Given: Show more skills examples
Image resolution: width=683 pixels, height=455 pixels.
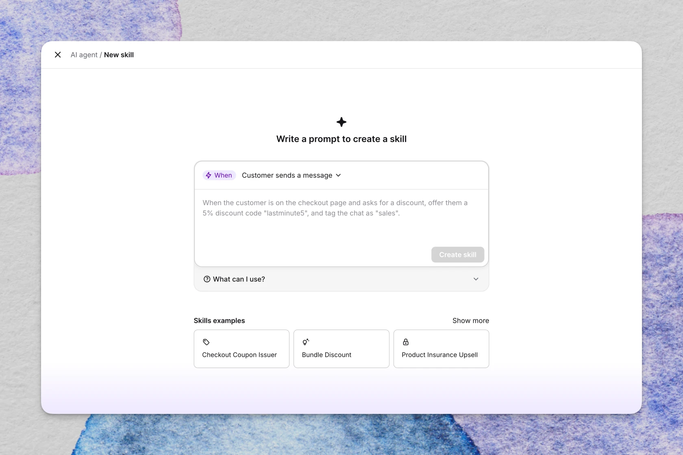Looking at the screenshot, I should pos(471,321).
